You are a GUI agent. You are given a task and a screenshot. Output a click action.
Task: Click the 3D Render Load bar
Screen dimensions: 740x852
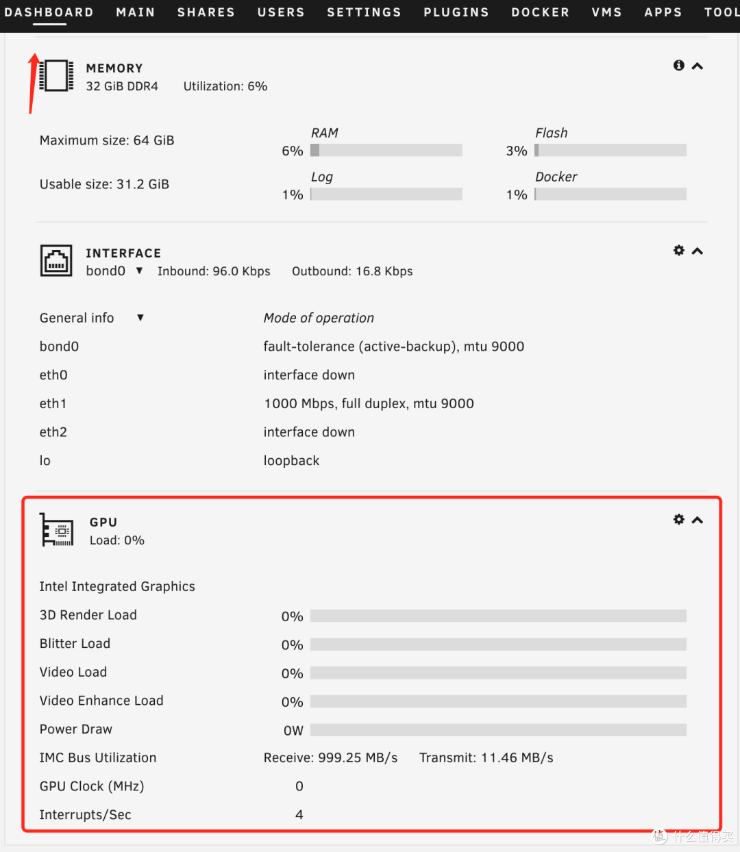pos(498,615)
